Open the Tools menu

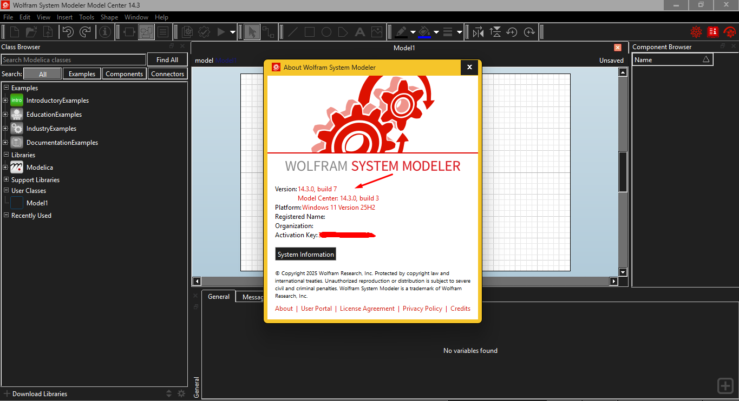tap(87, 17)
